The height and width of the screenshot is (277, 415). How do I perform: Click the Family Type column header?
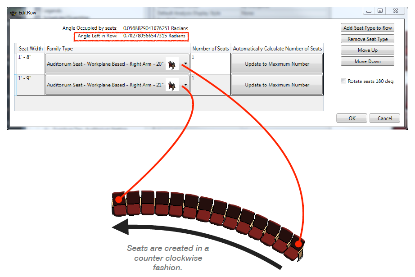pos(59,48)
